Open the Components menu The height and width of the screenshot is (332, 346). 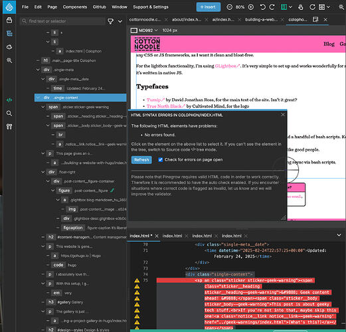point(75,7)
